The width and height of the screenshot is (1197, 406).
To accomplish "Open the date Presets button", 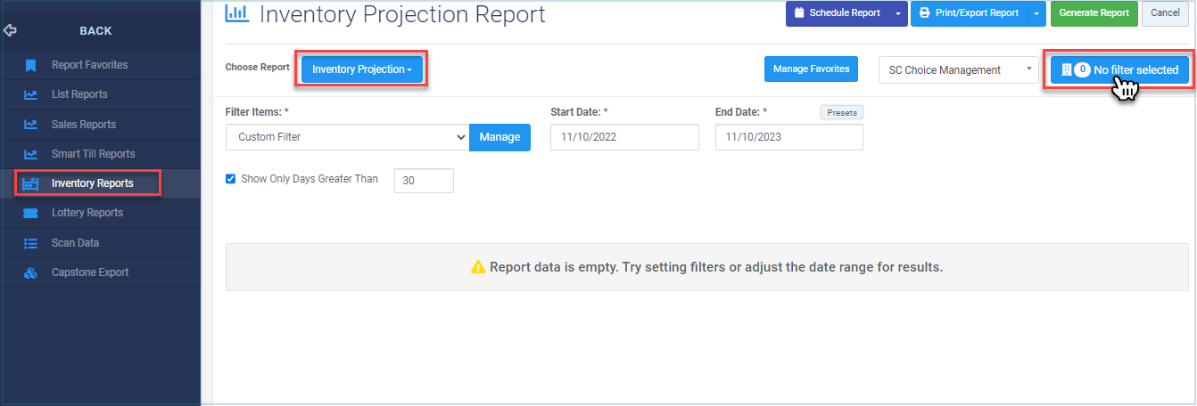I will pos(842,113).
